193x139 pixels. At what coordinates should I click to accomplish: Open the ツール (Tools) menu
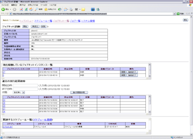point(44,5)
